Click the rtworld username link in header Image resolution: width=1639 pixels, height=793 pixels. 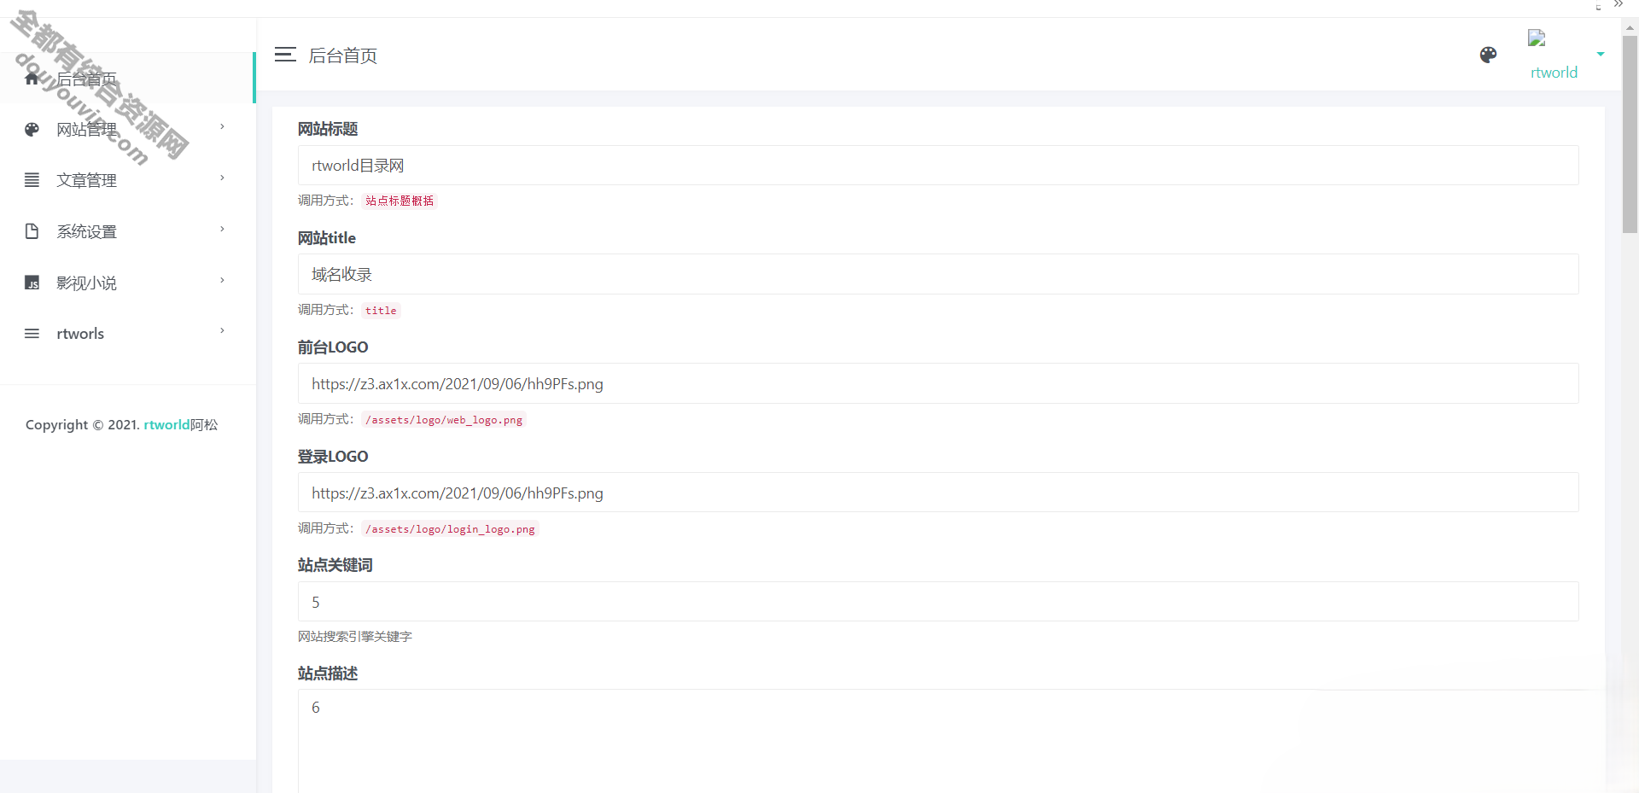[x=1554, y=73]
